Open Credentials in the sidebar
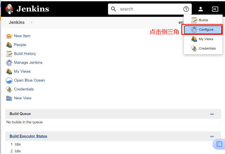 24,89
